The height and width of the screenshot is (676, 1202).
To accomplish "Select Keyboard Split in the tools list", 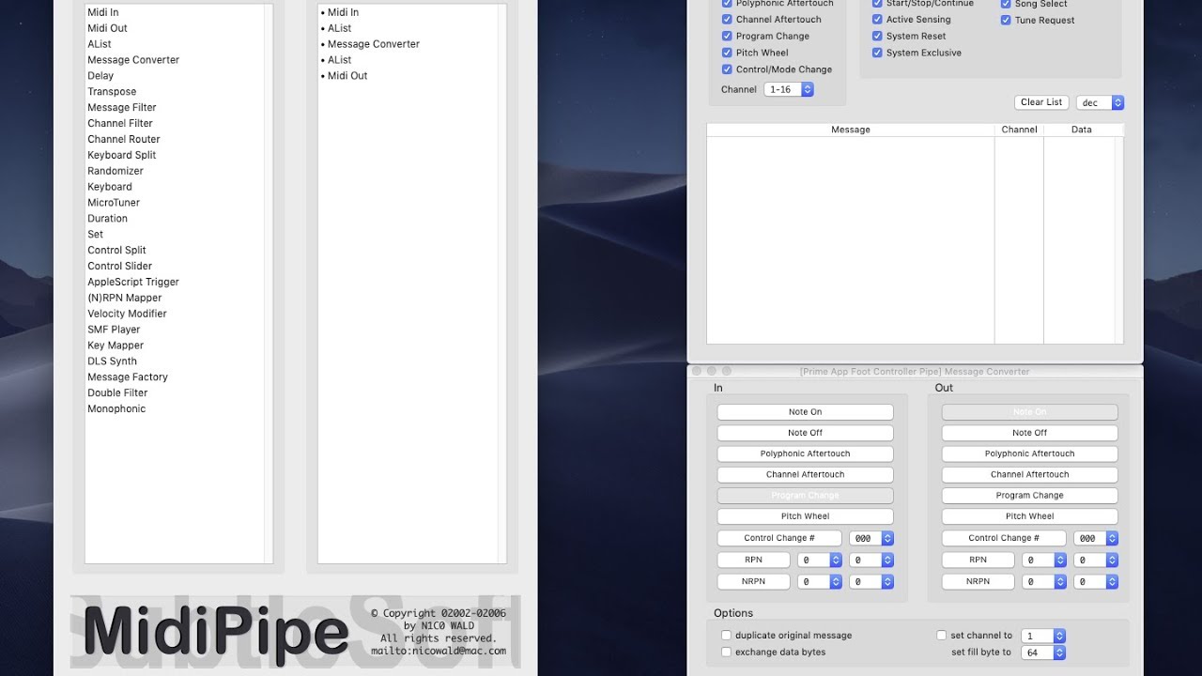I will [122, 156].
